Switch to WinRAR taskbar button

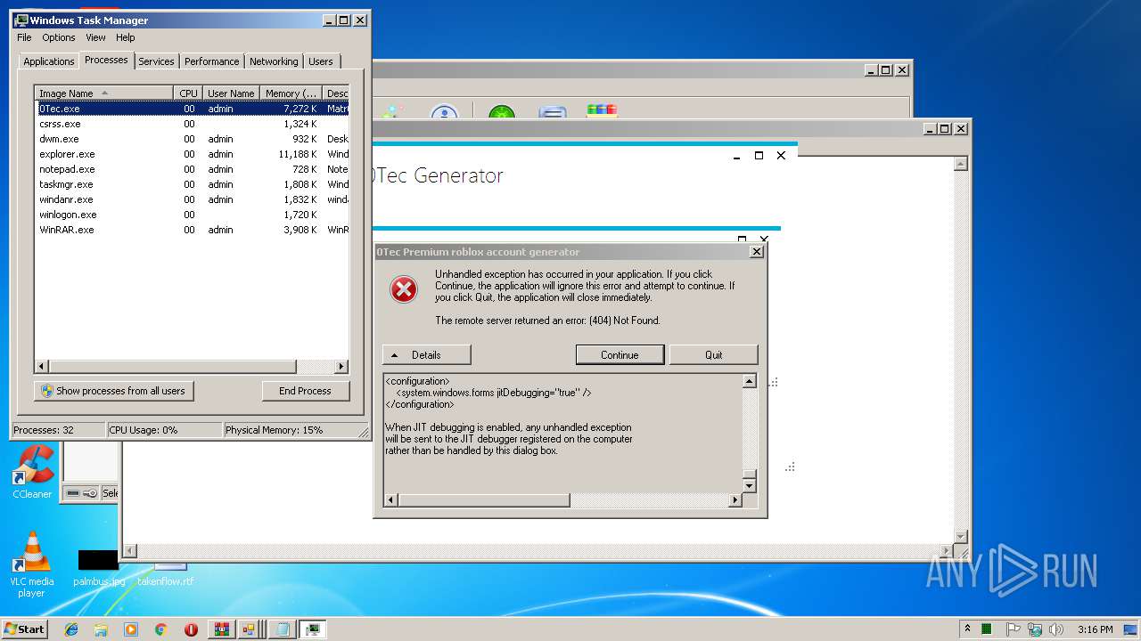pyautogui.click(x=221, y=629)
